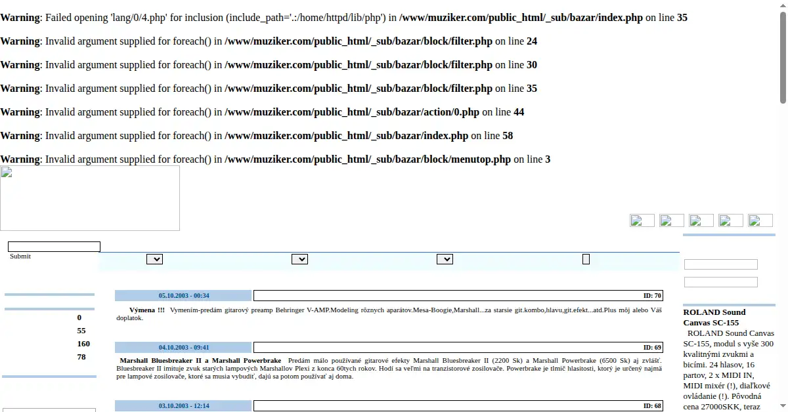Open the 04.10.2003 - 09:41 listing header
Image resolution: width=788 pixels, height=412 pixels.
pyautogui.click(x=183, y=347)
